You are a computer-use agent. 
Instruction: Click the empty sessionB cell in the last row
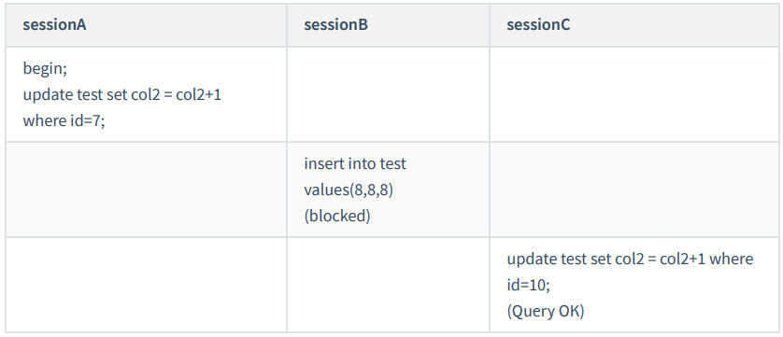pyautogui.click(x=388, y=285)
